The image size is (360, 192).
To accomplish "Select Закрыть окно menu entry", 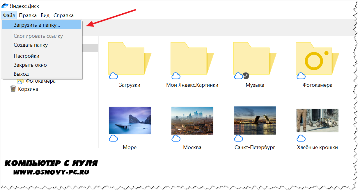I will click(x=30, y=65).
